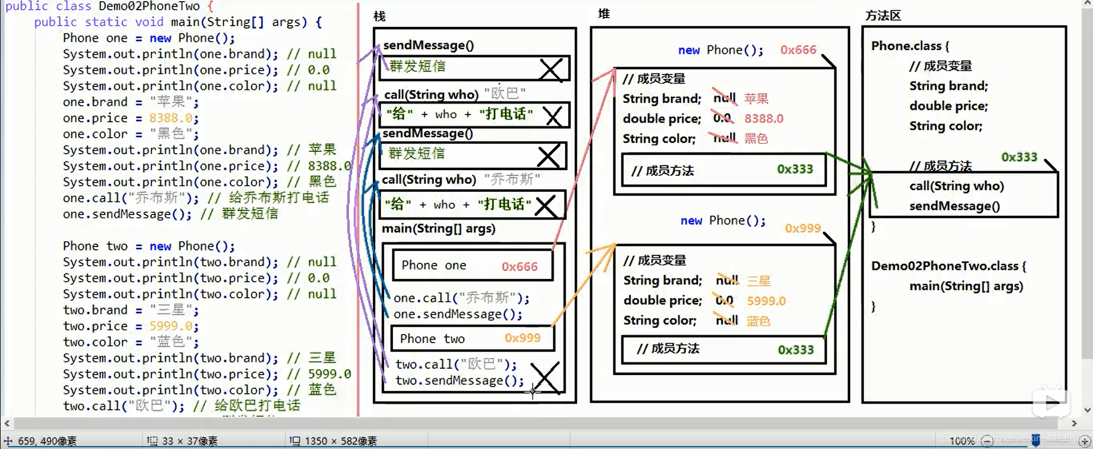This screenshot has height=449, width=1093.
Task: Click the red '8388.0' value in heap
Action: coord(764,118)
